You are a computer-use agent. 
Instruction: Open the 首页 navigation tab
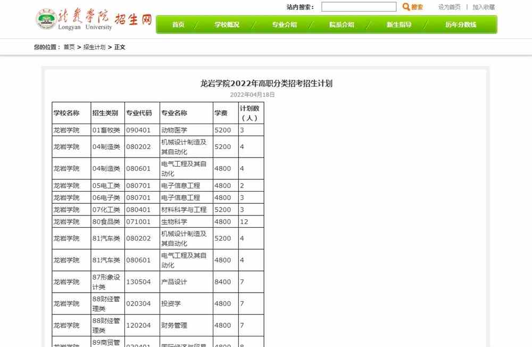coord(178,24)
